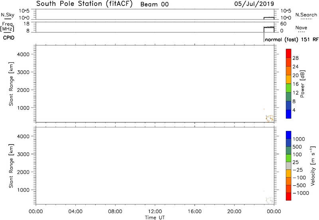Click the 'normal (fast) 151 RF' mode text
Viewport: 319px width, 220px height.
point(291,39)
